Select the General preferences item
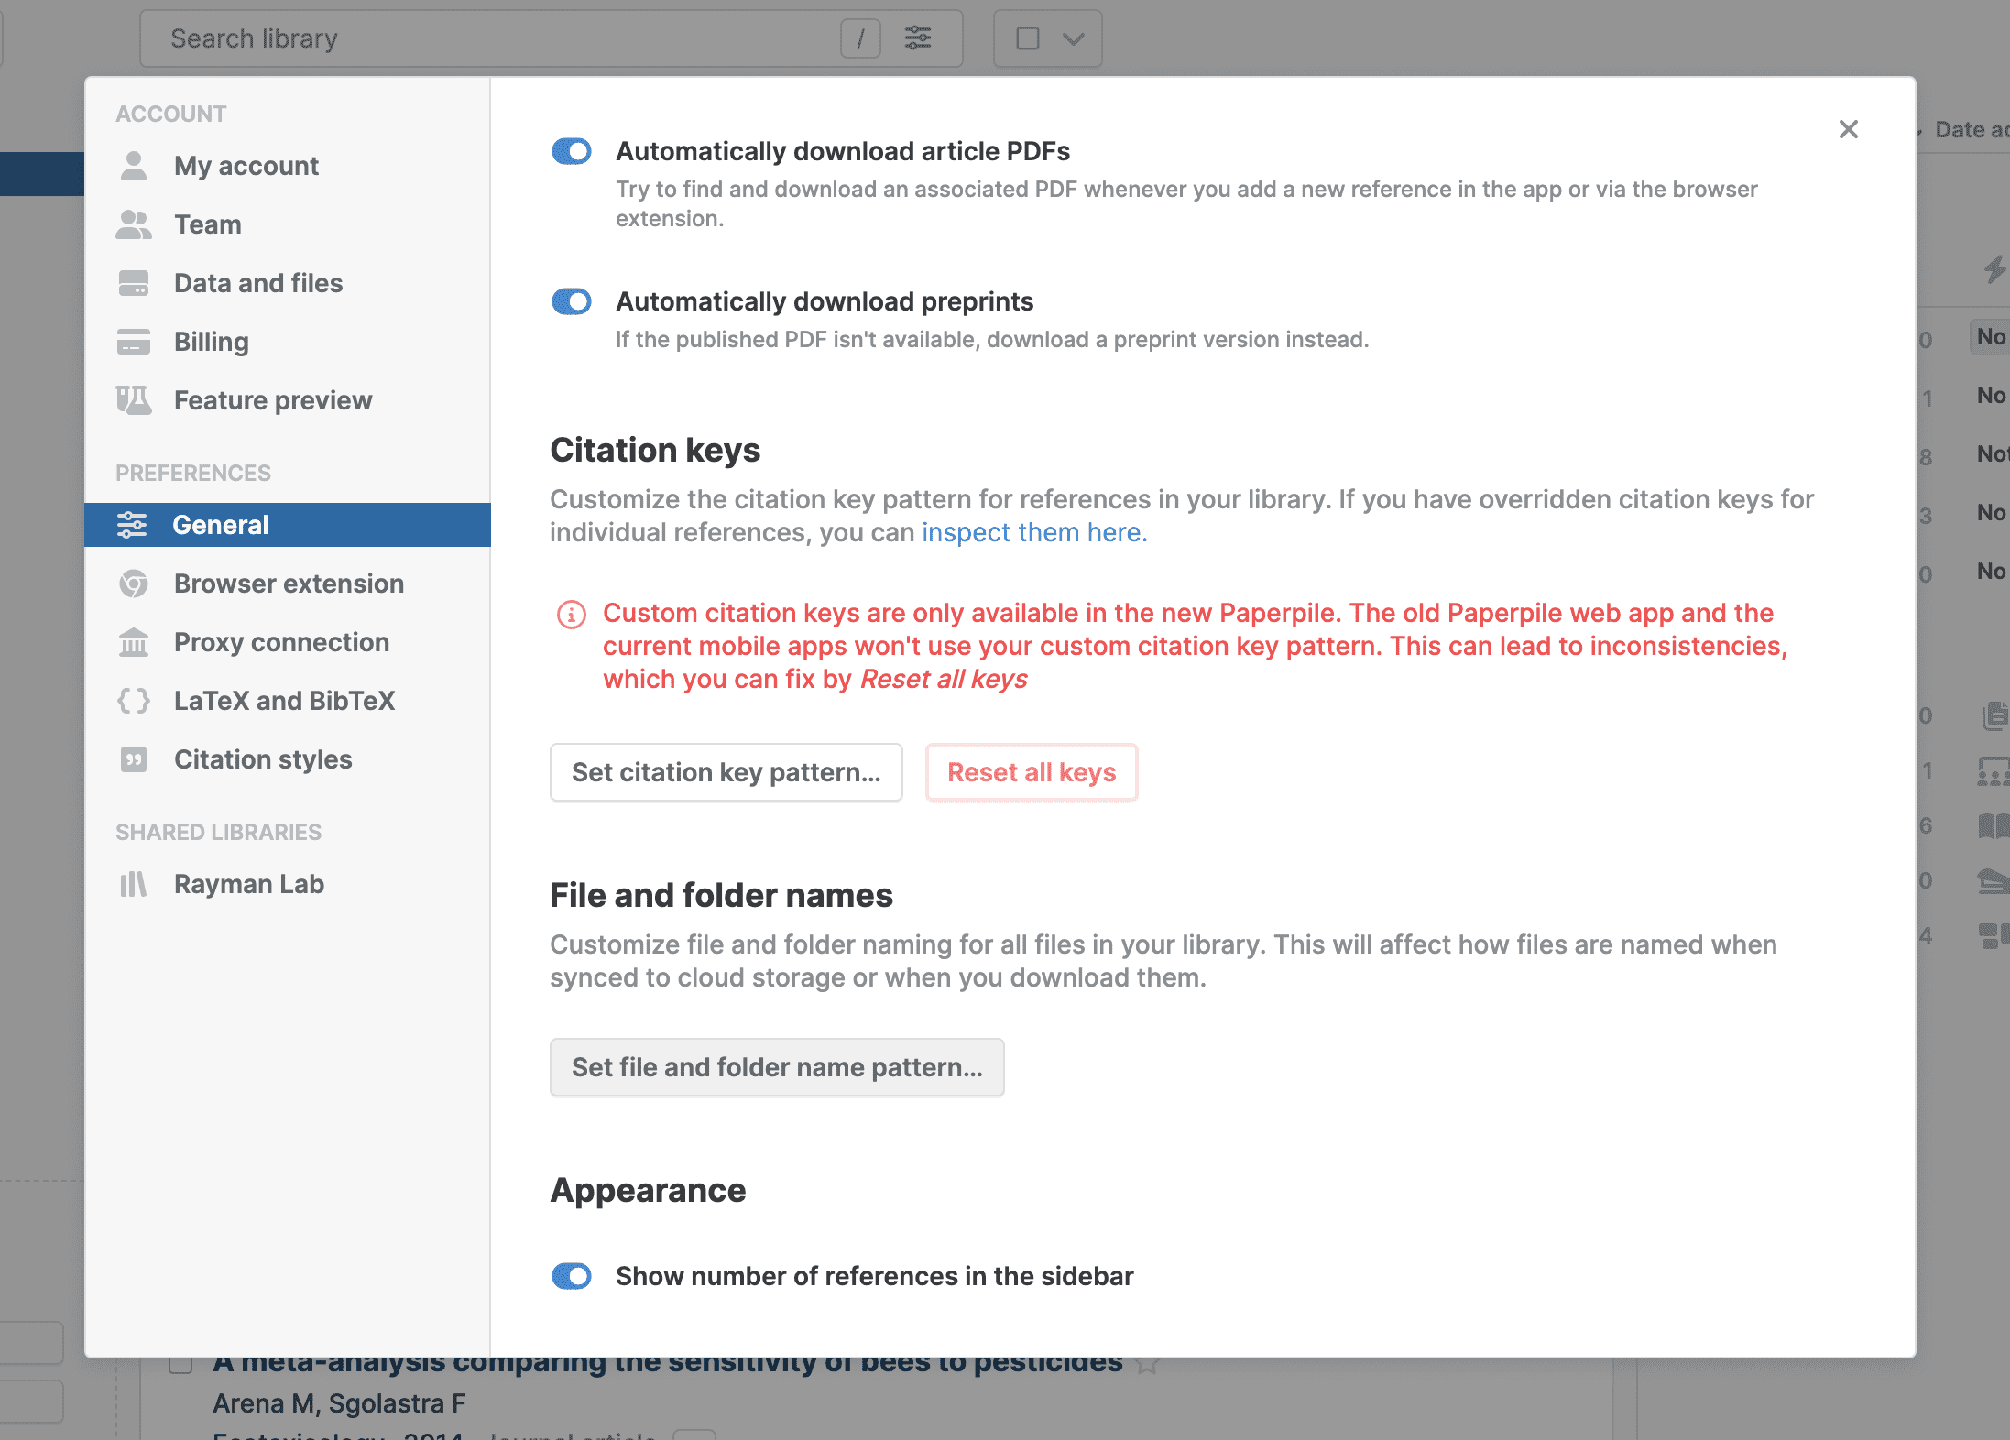This screenshot has height=1440, width=2010. coord(221,525)
